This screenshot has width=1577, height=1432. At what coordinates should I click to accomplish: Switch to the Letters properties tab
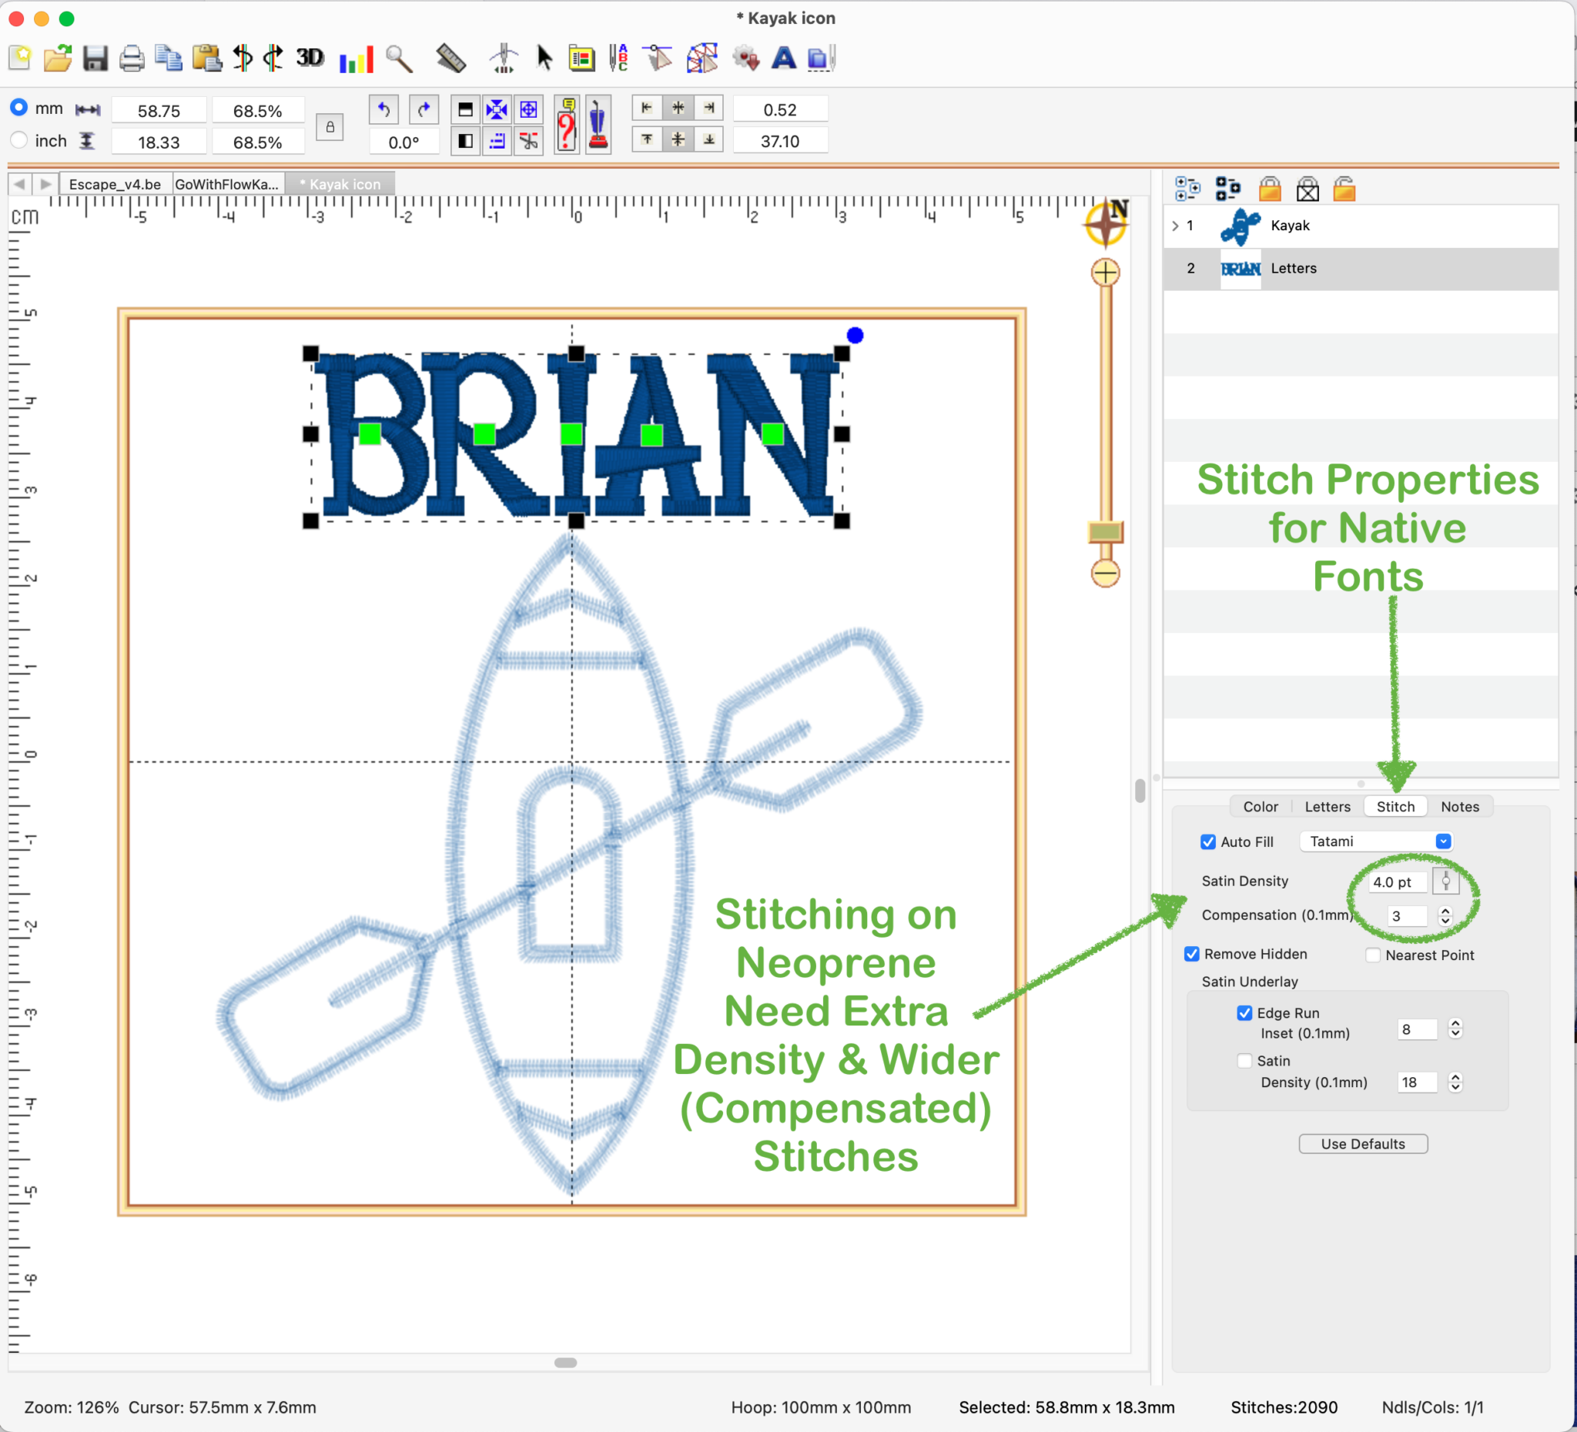[1327, 806]
